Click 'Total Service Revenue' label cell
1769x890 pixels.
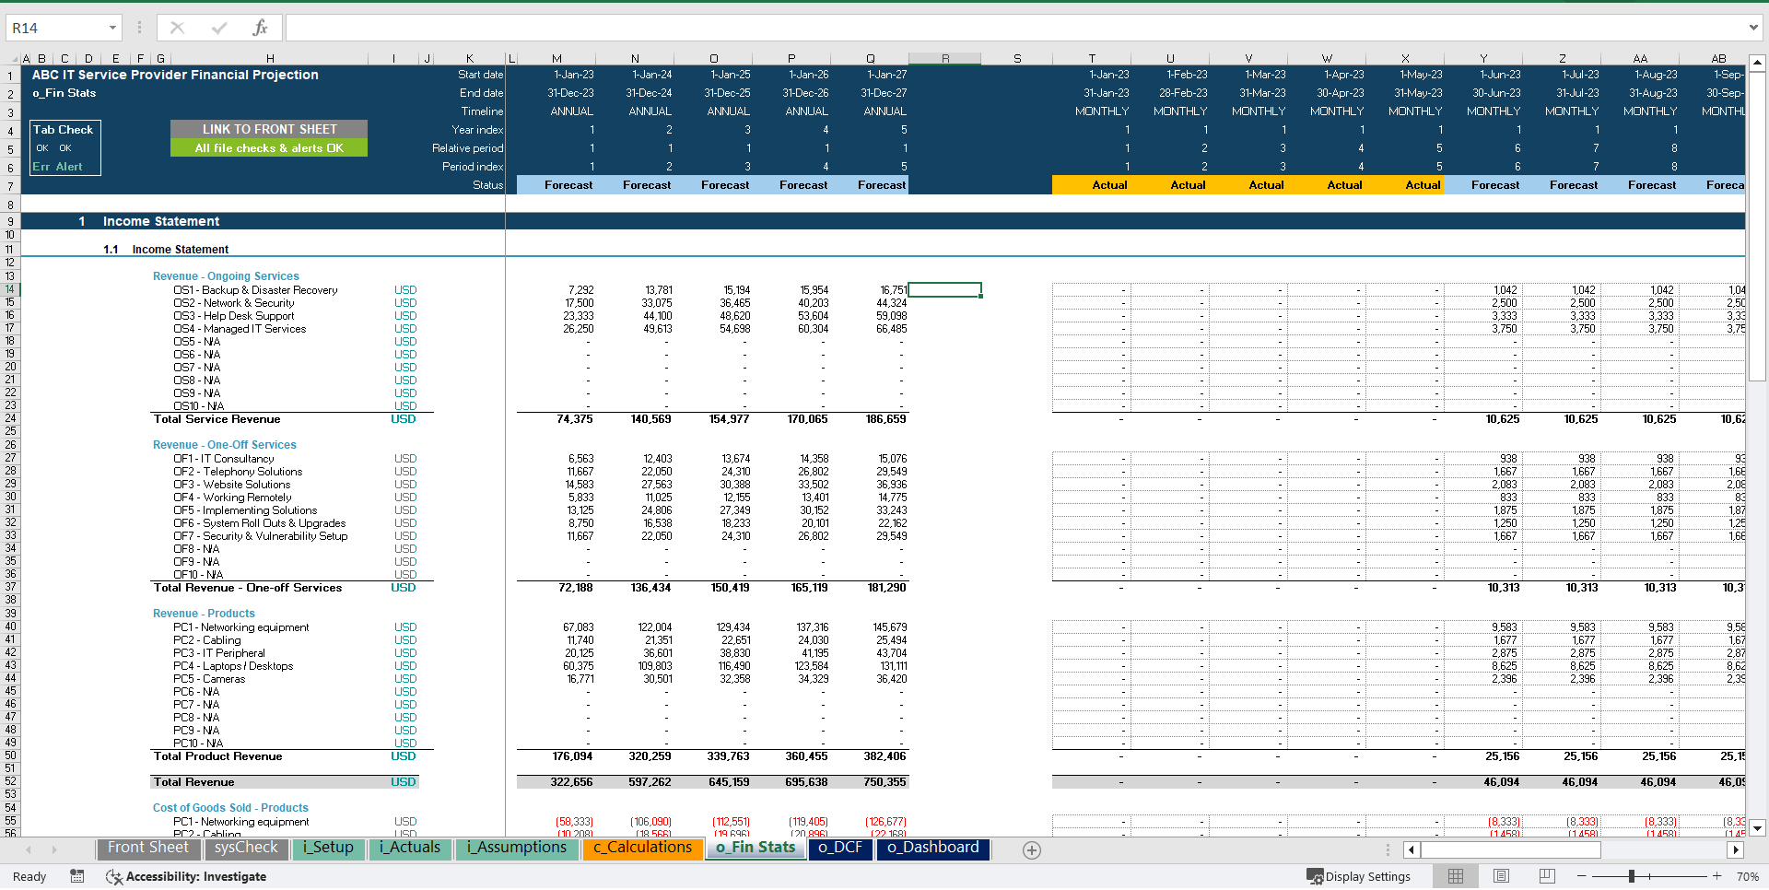coord(217,419)
